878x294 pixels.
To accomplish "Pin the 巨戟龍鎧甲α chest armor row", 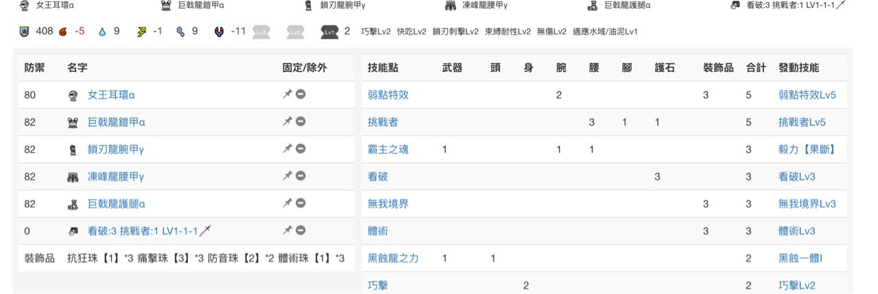I will pos(288,123).
